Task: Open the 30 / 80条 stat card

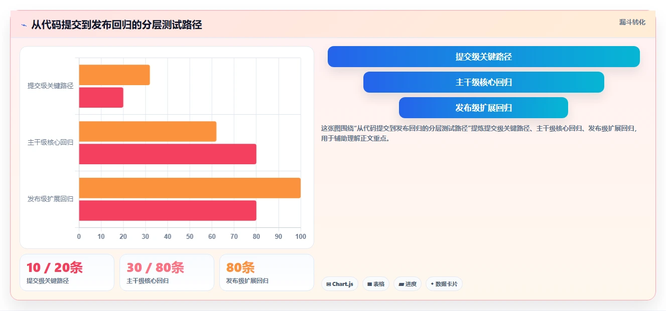Action: [x=167, y=272]
